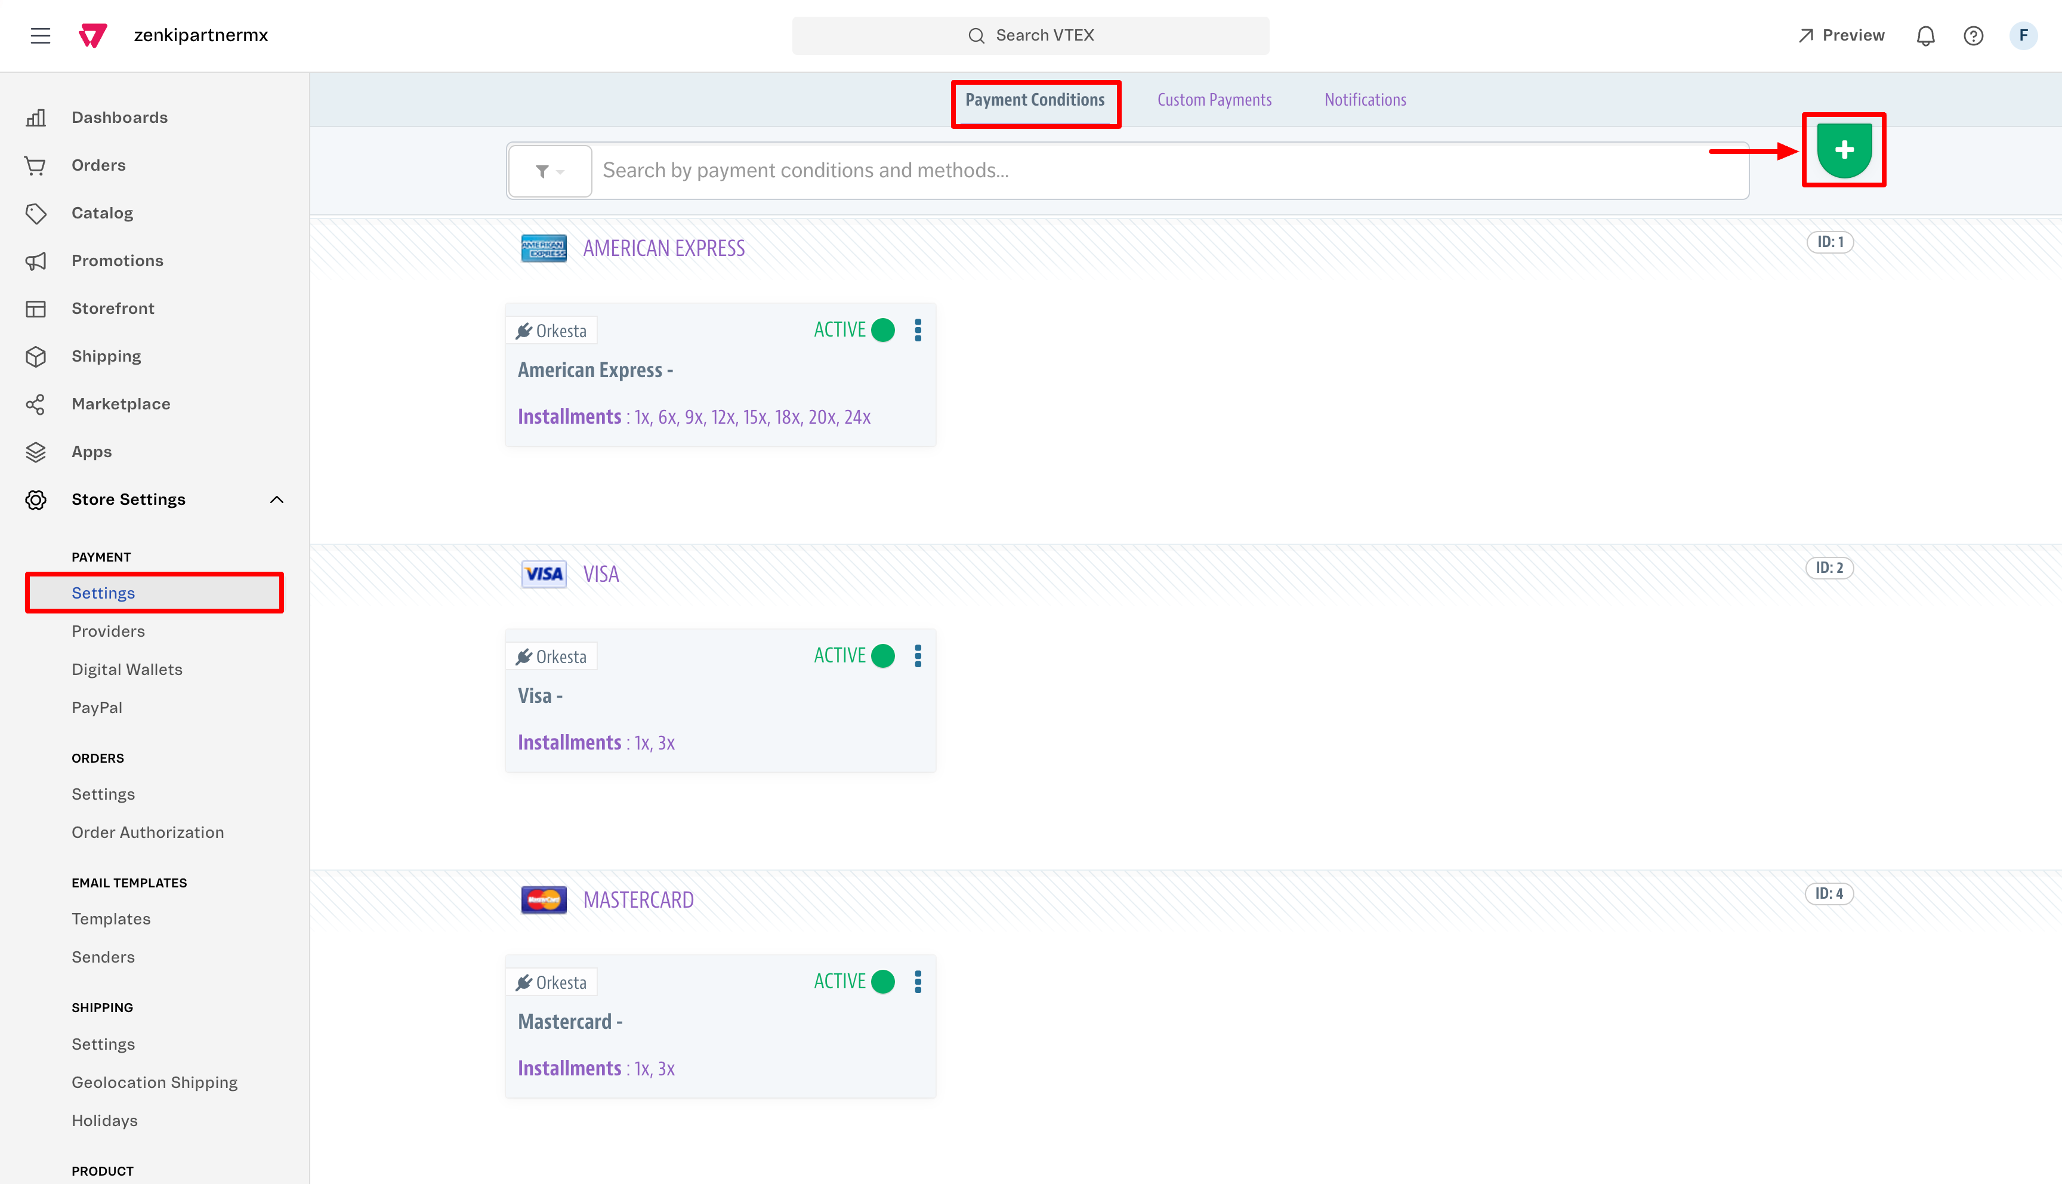Open the Dashboards menu item

(119, 118)
